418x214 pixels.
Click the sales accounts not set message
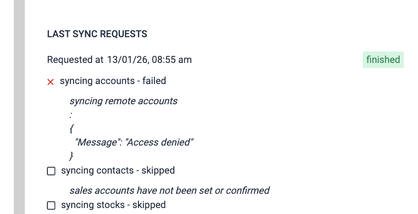pyautogui.click(x=169, y=190)
